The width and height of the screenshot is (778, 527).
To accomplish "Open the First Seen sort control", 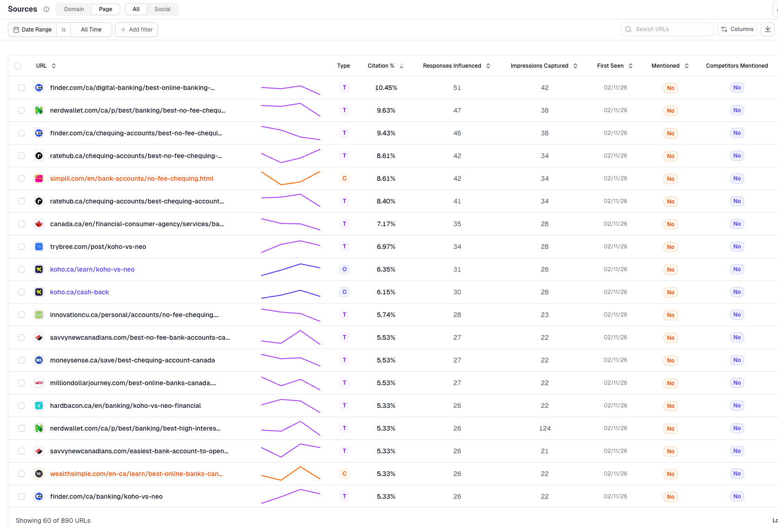I will 631,65.
